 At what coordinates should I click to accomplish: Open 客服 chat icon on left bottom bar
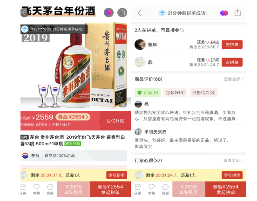point(50,189)
